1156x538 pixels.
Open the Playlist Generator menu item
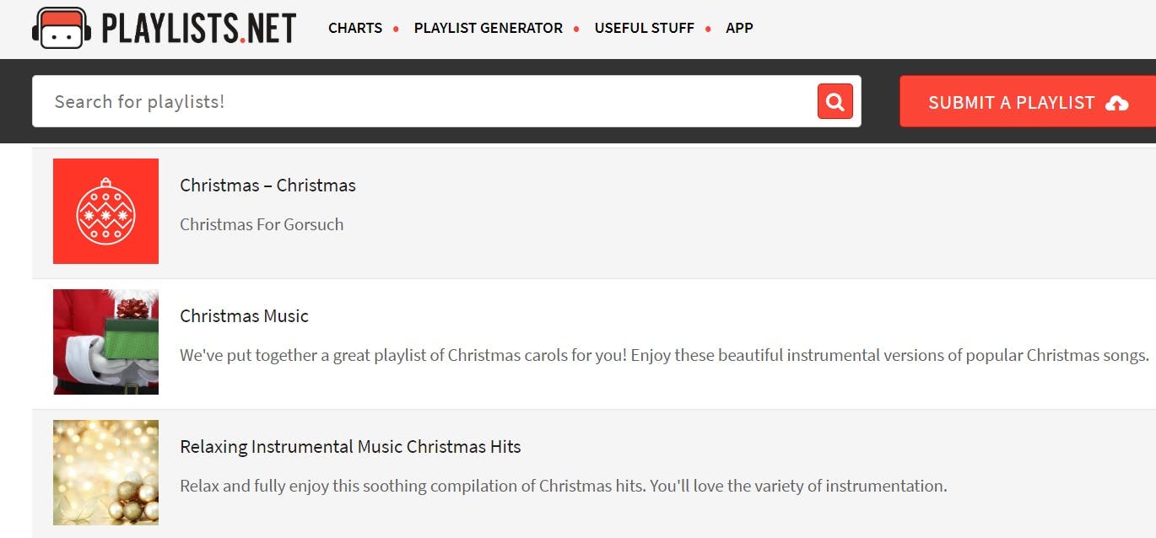coord(488,28)
